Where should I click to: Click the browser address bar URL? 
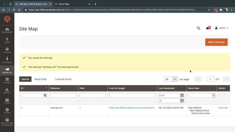click(x=112, y=10)
